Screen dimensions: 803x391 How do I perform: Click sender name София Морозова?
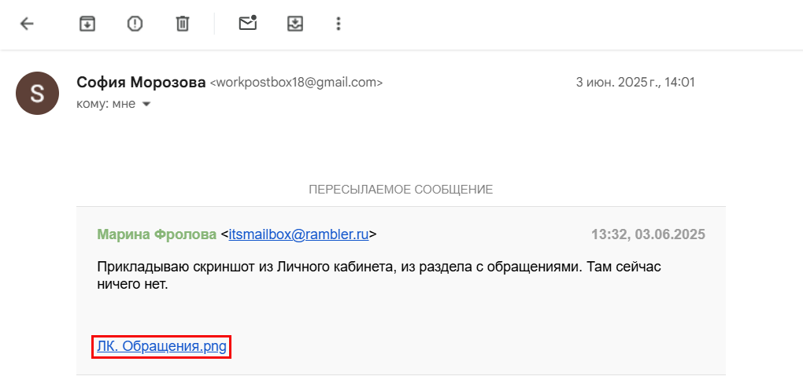[141, 82]
